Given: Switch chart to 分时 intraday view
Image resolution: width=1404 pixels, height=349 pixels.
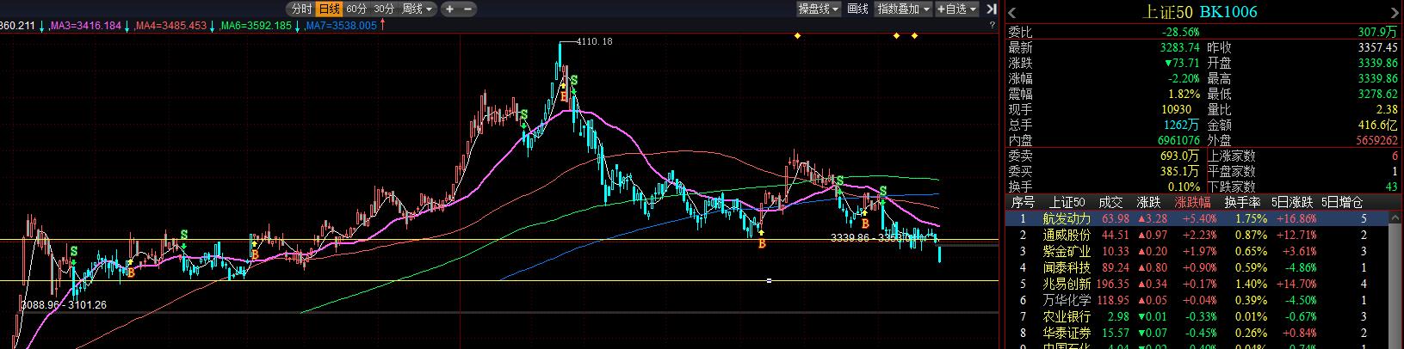Looking at the screenshot, I should pyautogui.click(x=301, y=9).
